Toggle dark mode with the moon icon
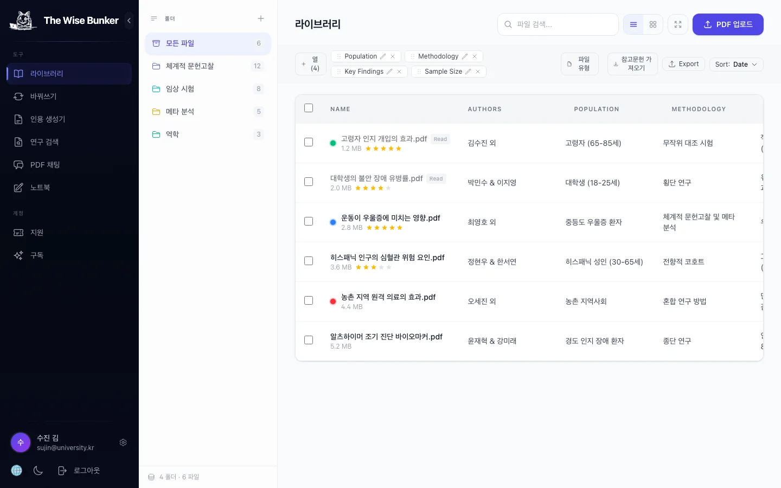The image size is (781, 488). pos(38,471)
